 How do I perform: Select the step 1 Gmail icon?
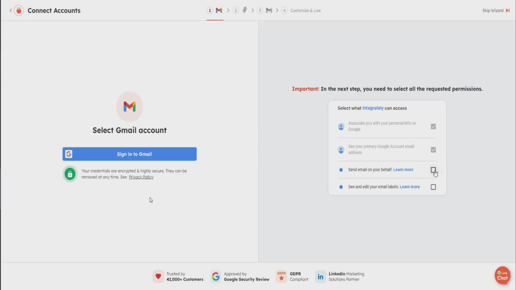[219, 11]
